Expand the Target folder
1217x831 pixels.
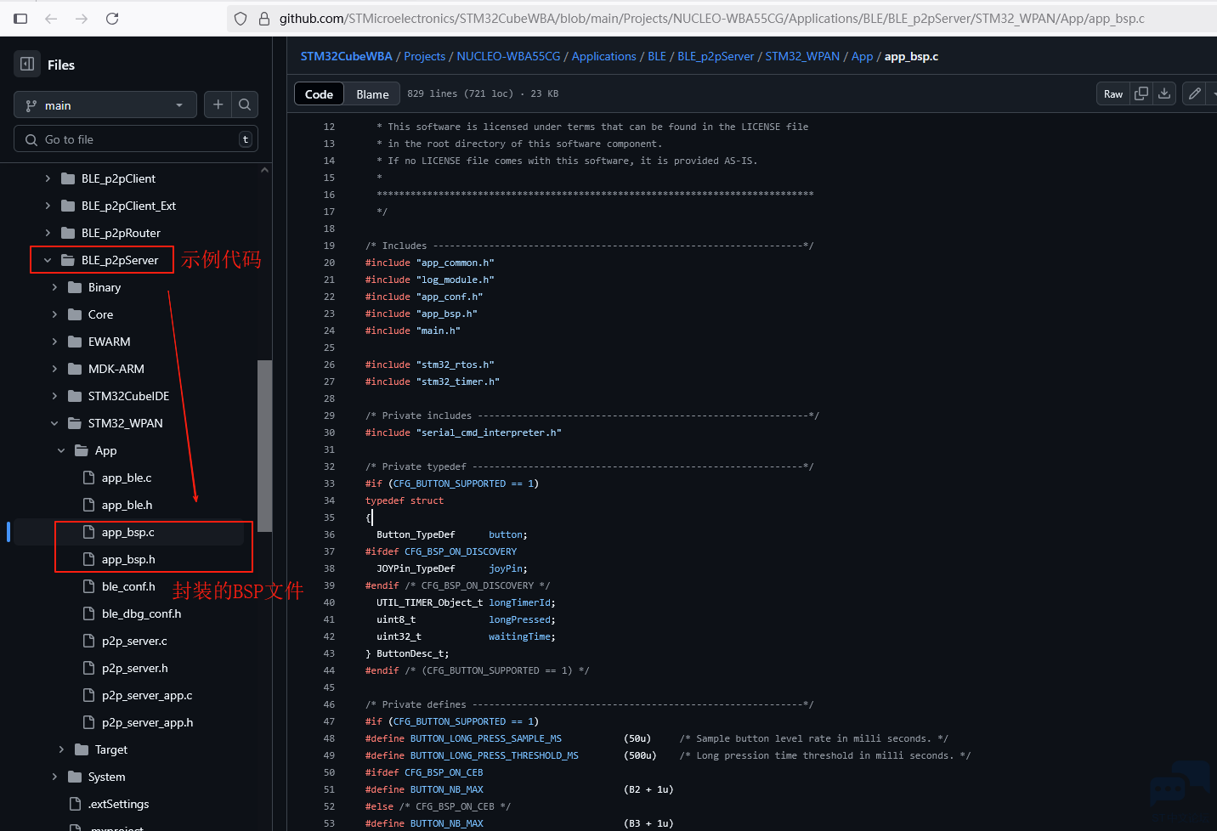click(x=61, y=749)
